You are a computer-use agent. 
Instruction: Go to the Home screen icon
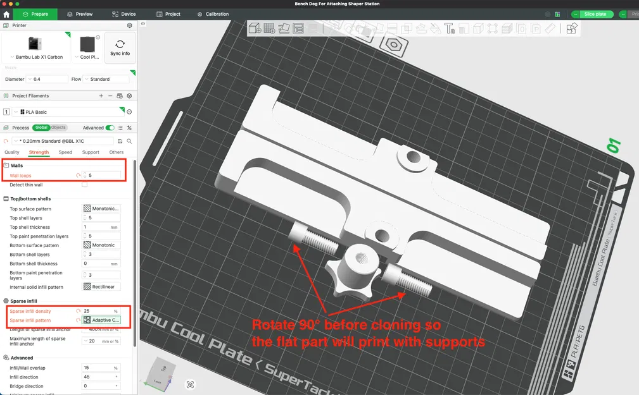pos(6,15)
